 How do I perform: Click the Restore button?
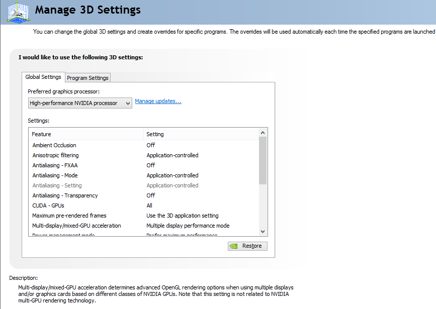tap(247, 246)
